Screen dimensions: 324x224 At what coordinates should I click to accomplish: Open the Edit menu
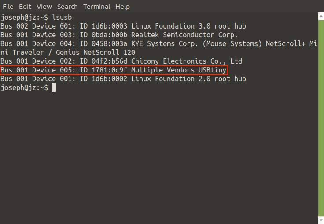point(25,7)
